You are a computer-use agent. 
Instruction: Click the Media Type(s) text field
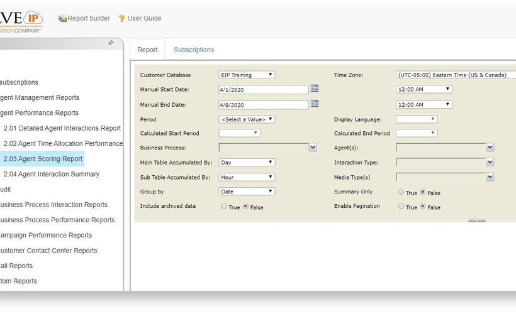point(440,177)
